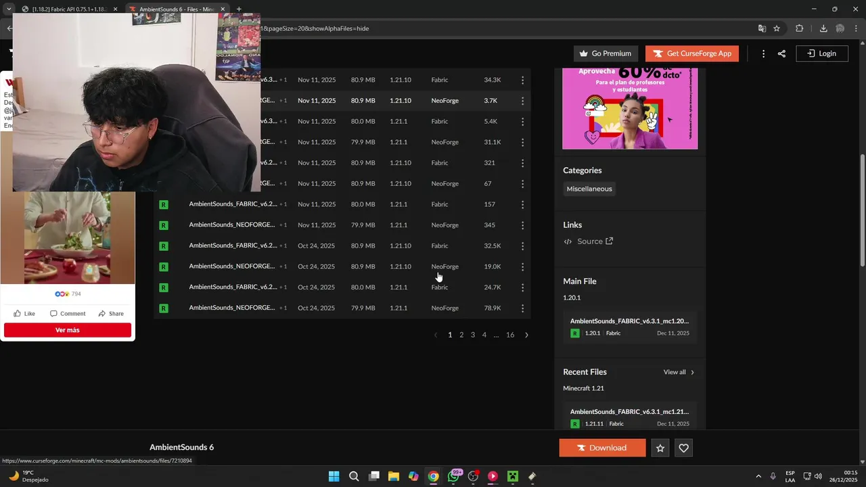This screenshot has width=866, height=487.
Task: Open the Chrome extensions puzzle icon
Action: click(x=799, y=28)
